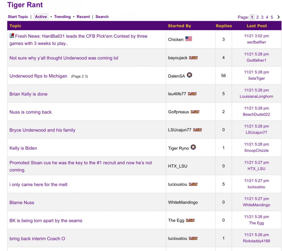Screen dimensions: 282x251
Task: Switch to the Recent tab
Action: [83, 17]
